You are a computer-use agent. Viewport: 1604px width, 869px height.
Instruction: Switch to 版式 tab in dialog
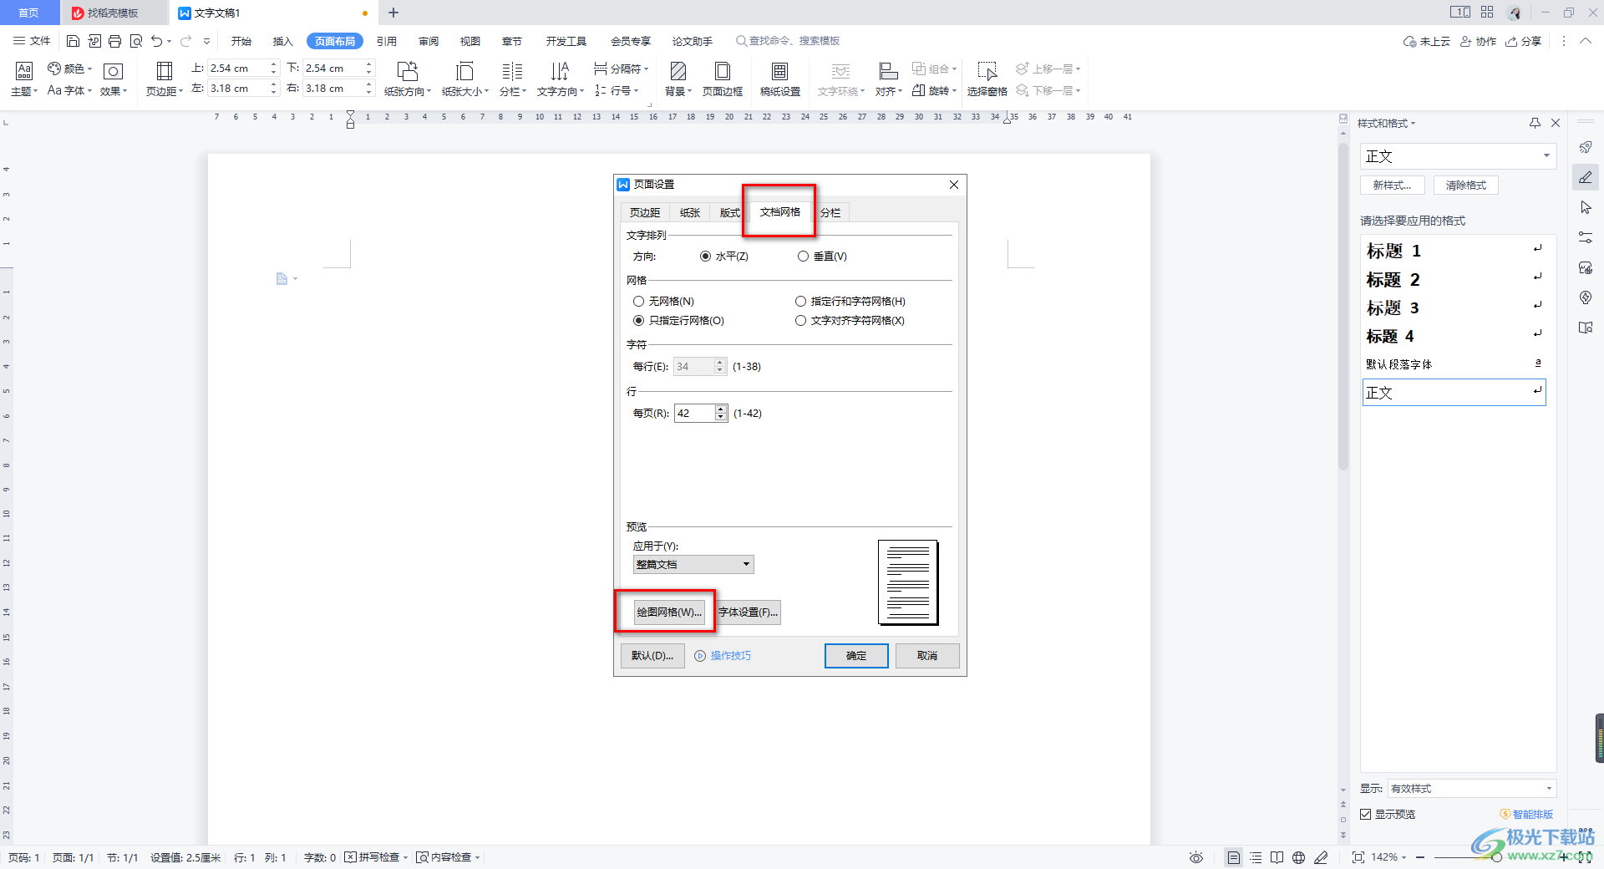(729, 213)
